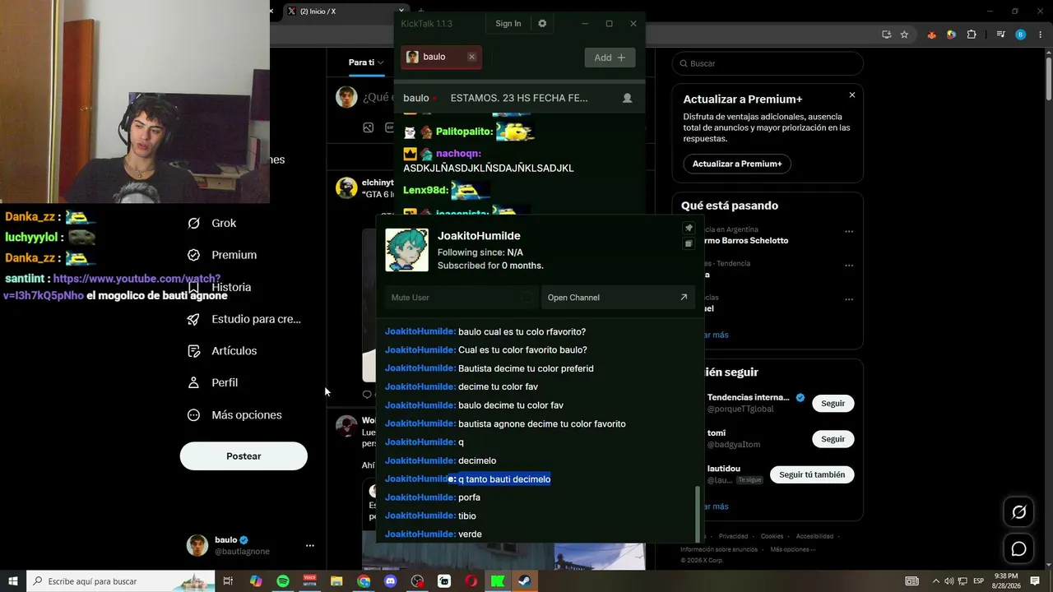Open Grok floating button on X

(x=1018, y=512)
